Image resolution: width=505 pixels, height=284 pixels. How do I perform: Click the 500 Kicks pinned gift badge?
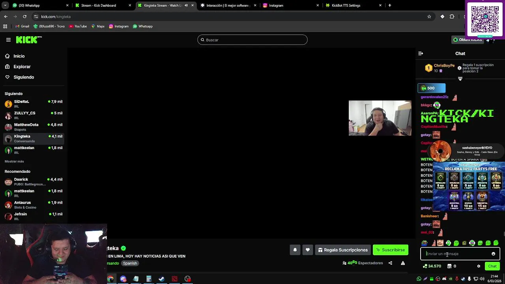coord(432,88)
